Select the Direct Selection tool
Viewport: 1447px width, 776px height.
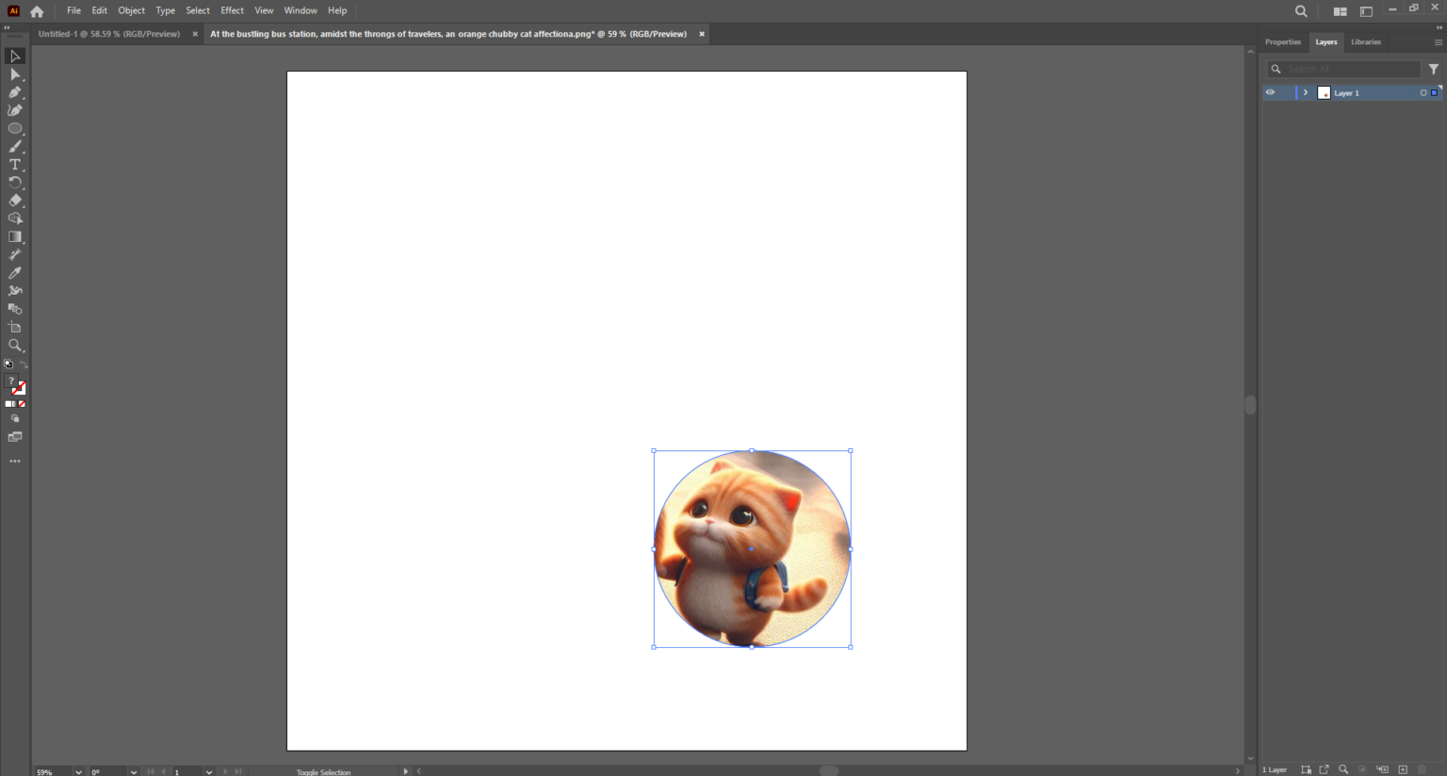(x=15, y=73)
